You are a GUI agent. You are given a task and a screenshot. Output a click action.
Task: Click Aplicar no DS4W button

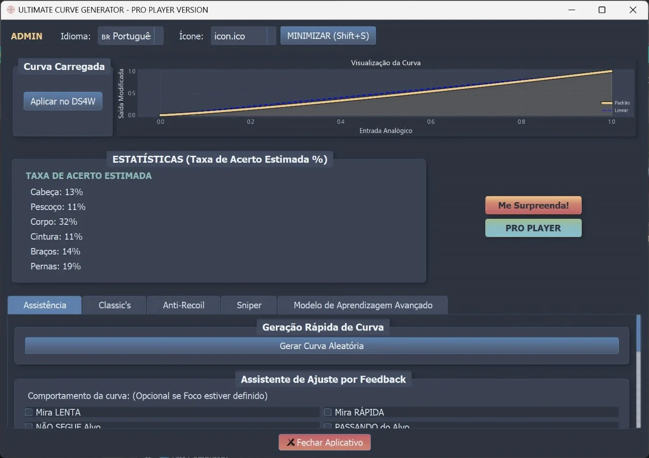click(x=63, y=101)
